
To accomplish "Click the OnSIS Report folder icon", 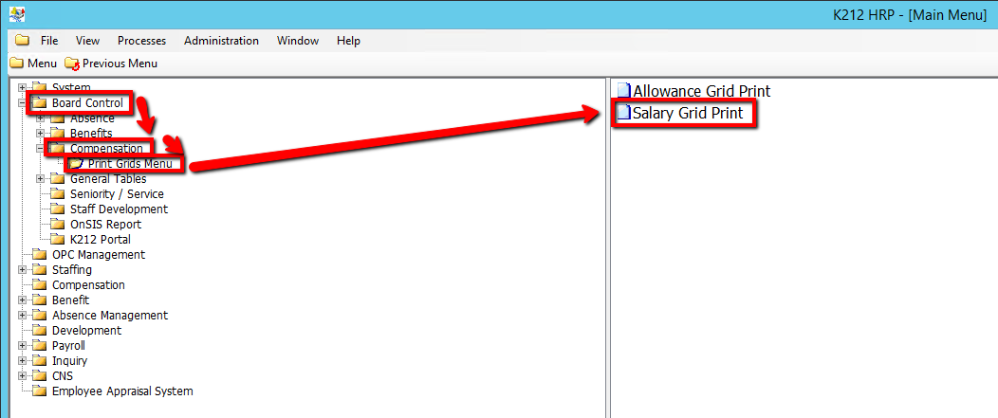I will point(57,225).
